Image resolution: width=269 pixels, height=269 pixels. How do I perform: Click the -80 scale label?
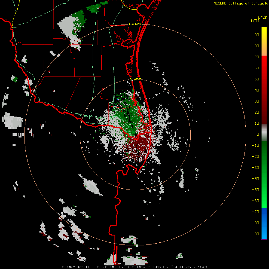(256, 223)
